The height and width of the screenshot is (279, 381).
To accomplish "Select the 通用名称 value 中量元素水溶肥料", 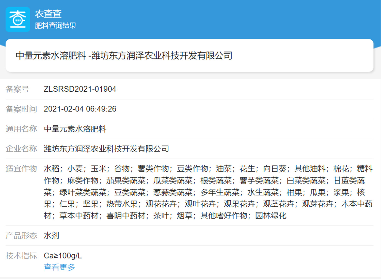I will click(x=75, y=129).
